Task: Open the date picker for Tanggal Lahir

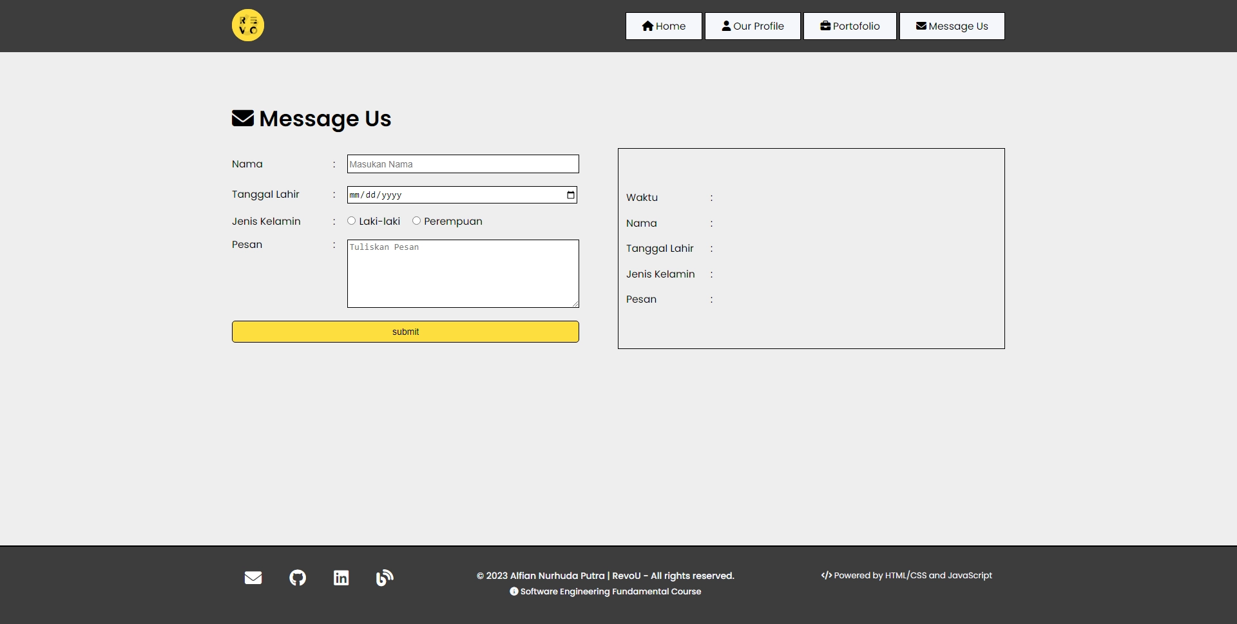Action: (x=570, y=194)
